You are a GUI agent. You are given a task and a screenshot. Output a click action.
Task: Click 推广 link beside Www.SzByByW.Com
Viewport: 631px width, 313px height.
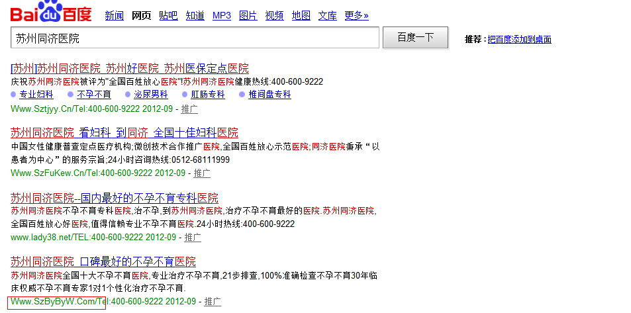click(213, 302)
